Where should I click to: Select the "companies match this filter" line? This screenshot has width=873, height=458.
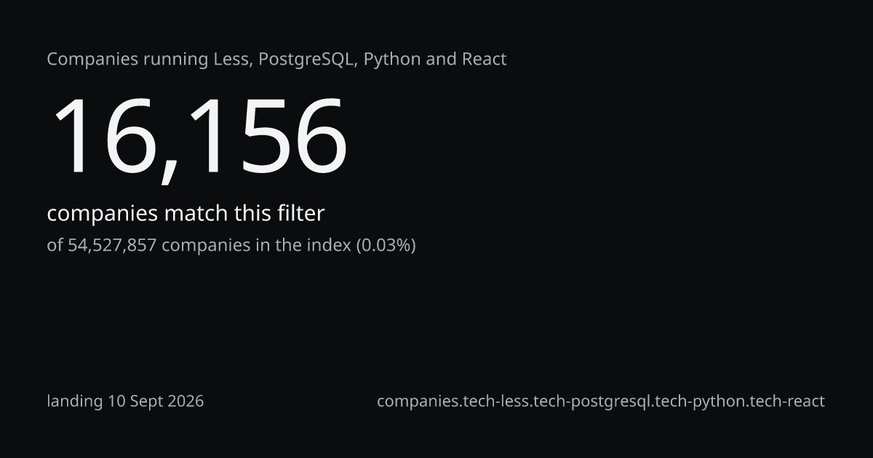186,214
